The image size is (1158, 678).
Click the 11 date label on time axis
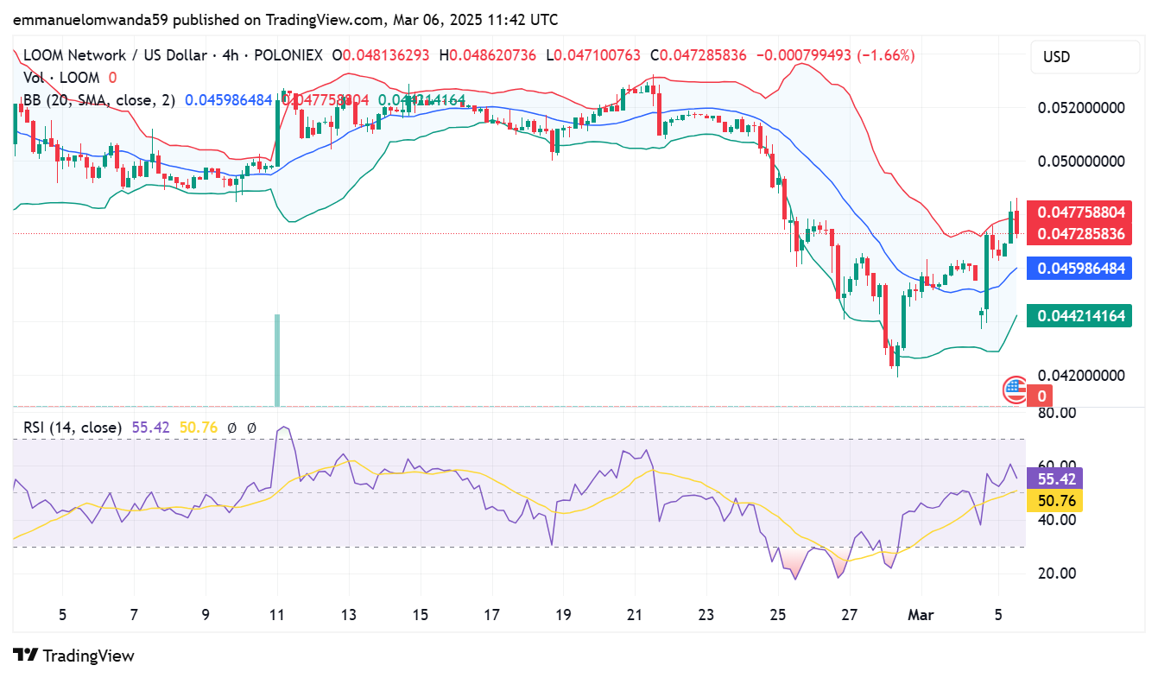(x=277, y=616)
